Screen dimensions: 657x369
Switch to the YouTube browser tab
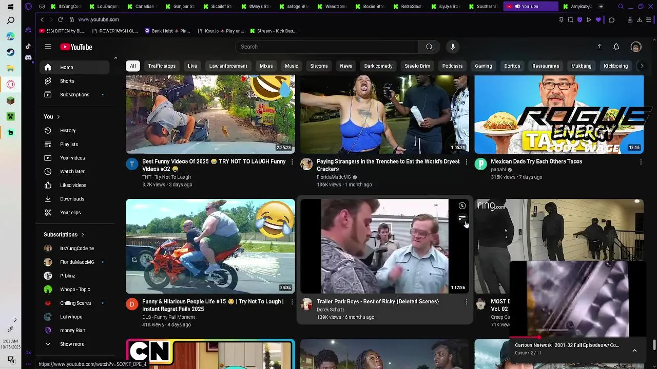click(530, 7)
